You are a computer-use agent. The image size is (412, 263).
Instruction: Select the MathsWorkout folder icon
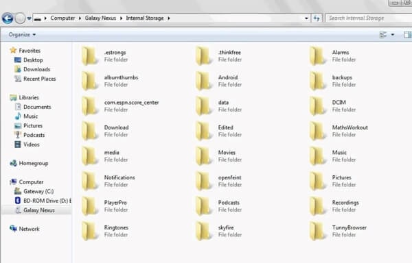[x=317, y=131]
